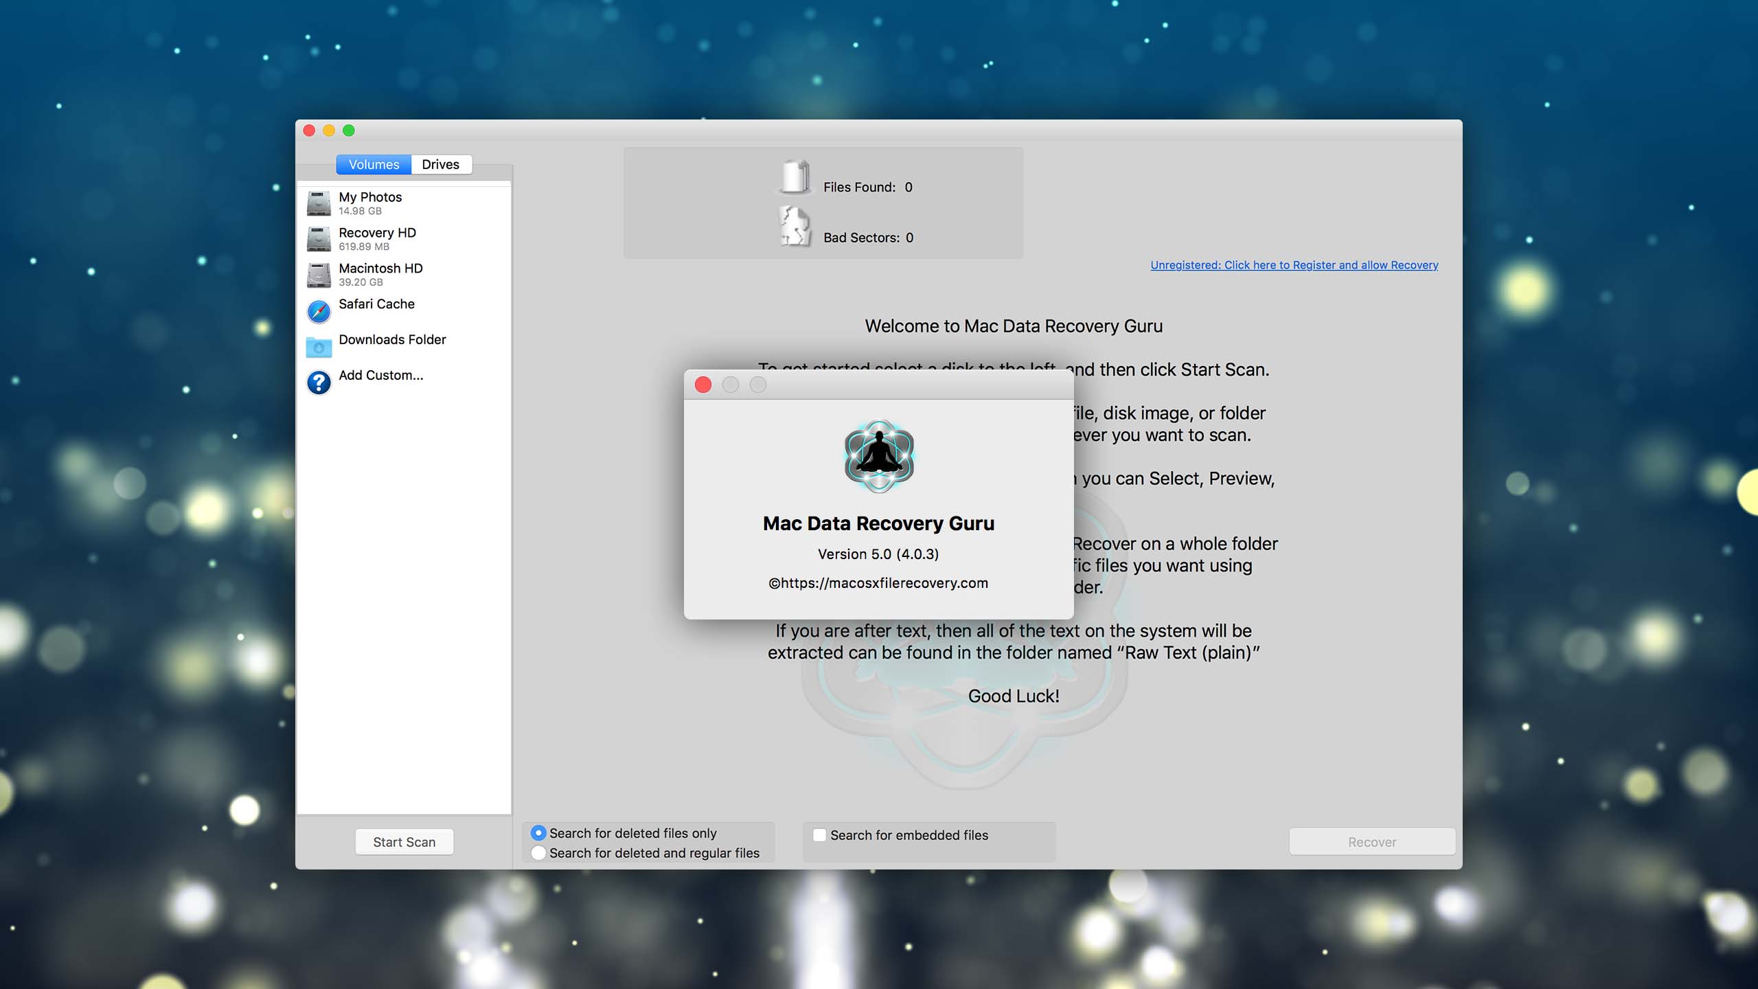Click the Downloads Folder icon
The image size is (1758, 989).
click(319, 347)
